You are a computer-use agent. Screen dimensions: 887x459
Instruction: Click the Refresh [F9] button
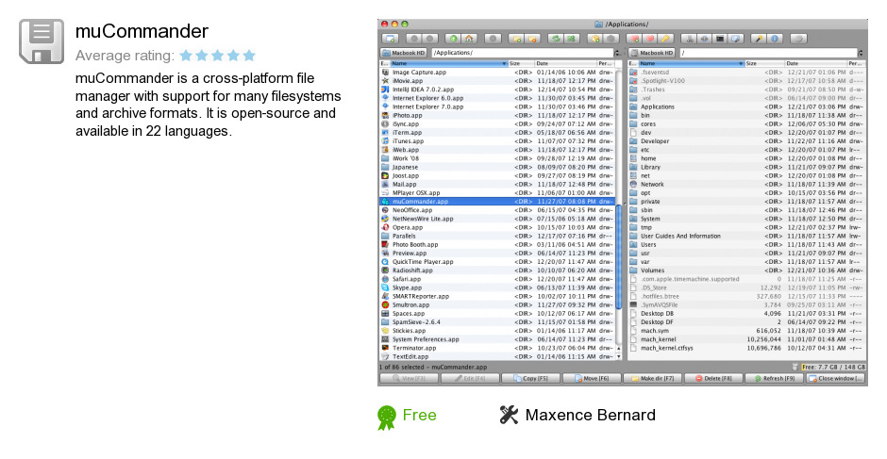[x=775, y=378]
